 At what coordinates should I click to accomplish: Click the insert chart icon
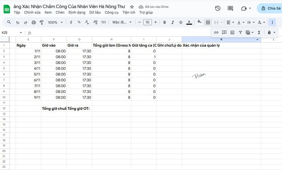pos(232,32)
